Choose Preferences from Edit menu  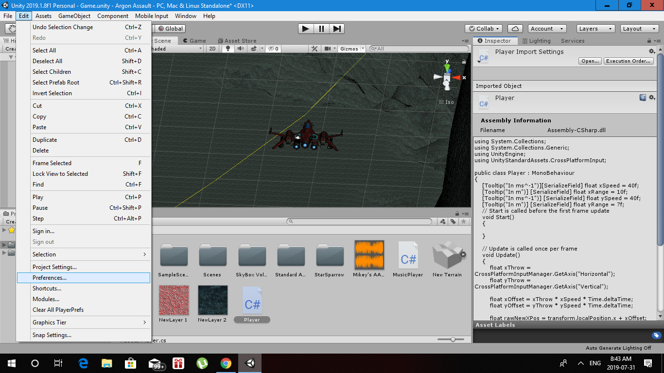[x=83, y=278]
